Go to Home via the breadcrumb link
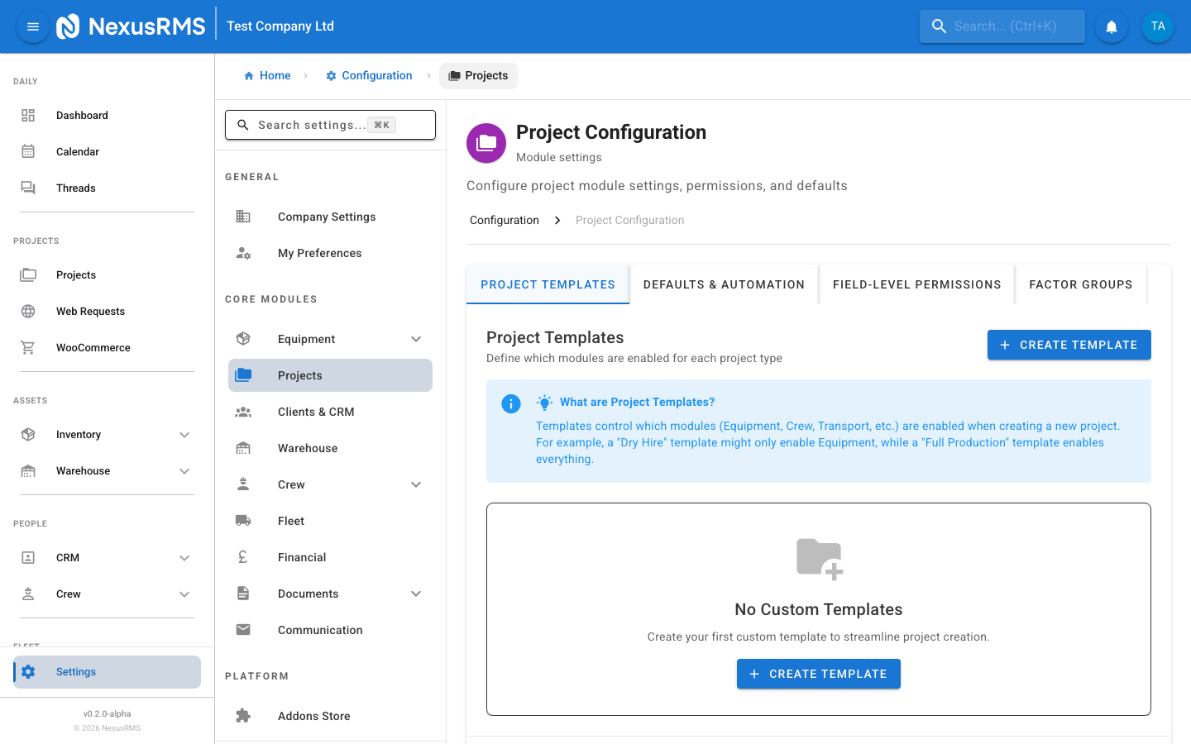 267,75
